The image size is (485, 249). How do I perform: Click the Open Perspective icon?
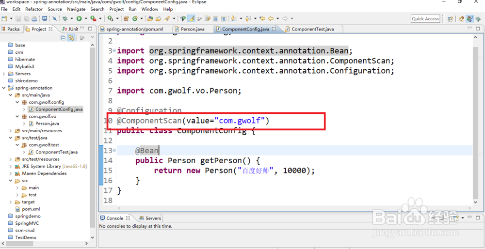(x=451, y=19)
